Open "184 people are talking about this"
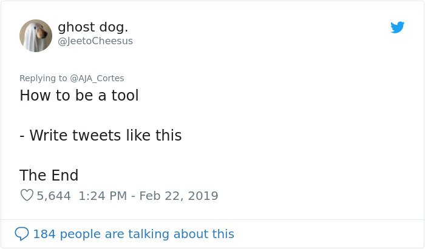This screenshot has height=249, width=425. (x=133, y=234)
